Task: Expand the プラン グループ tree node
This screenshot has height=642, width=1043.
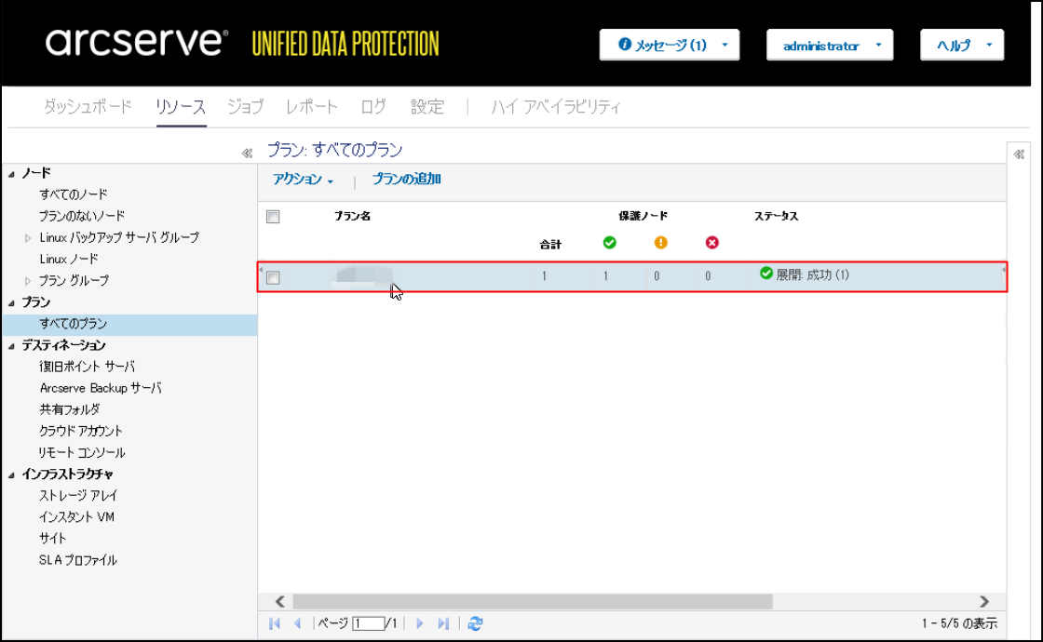Action: pos(27,281)
